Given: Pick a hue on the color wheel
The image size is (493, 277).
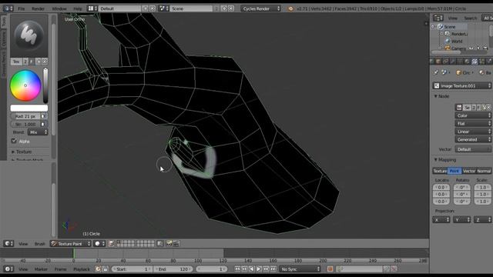Looking at the screenshot, I should pos(25,85).
